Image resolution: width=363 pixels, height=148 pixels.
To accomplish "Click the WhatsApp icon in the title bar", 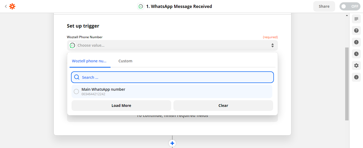I will [141, 6].
